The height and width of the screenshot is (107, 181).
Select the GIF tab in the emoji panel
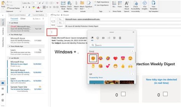[103, 38]
